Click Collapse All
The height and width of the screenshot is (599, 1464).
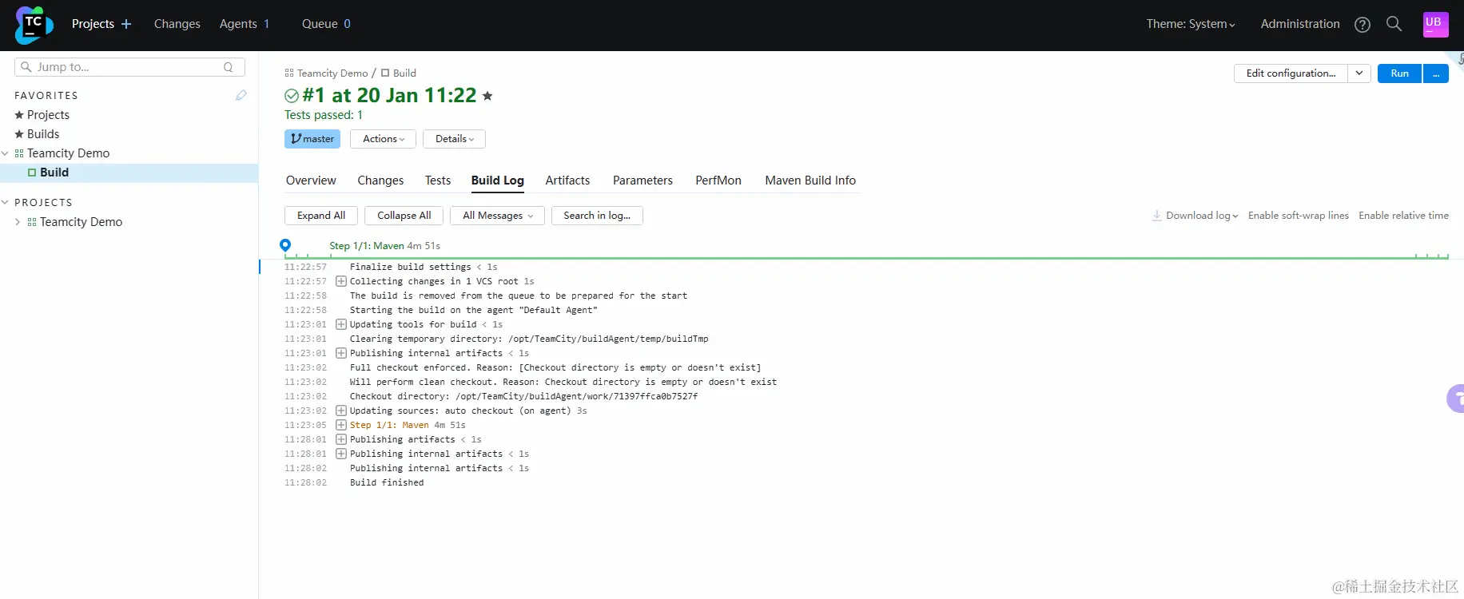404,216
